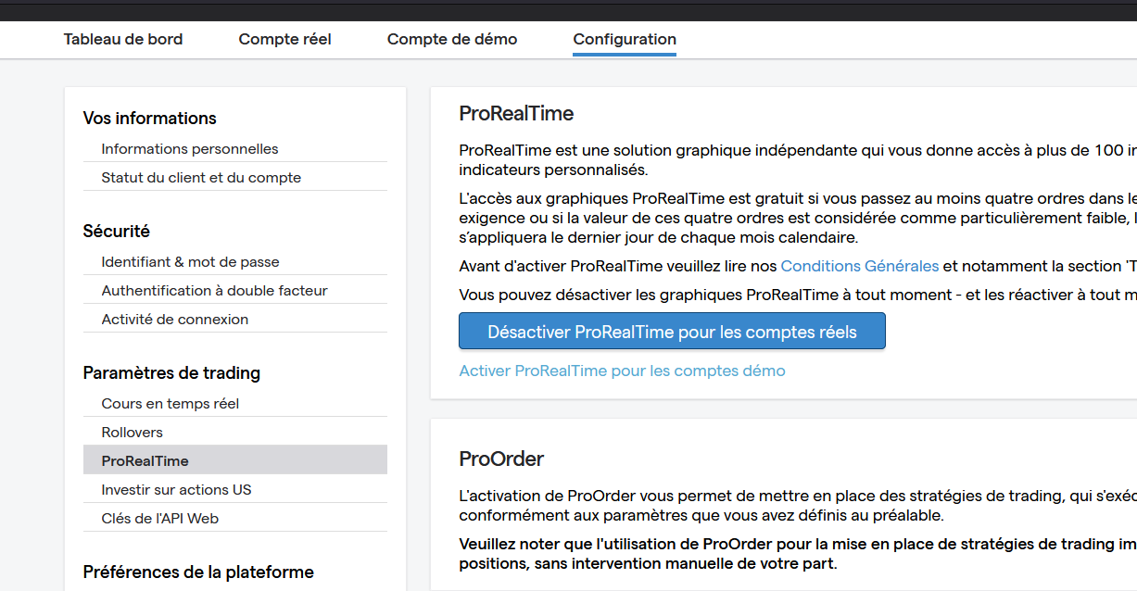This screenshot has height=591, width=1137.
Task: Open Cours en temps réel settings
Action: pyautogui.click(x=171, y=404)
